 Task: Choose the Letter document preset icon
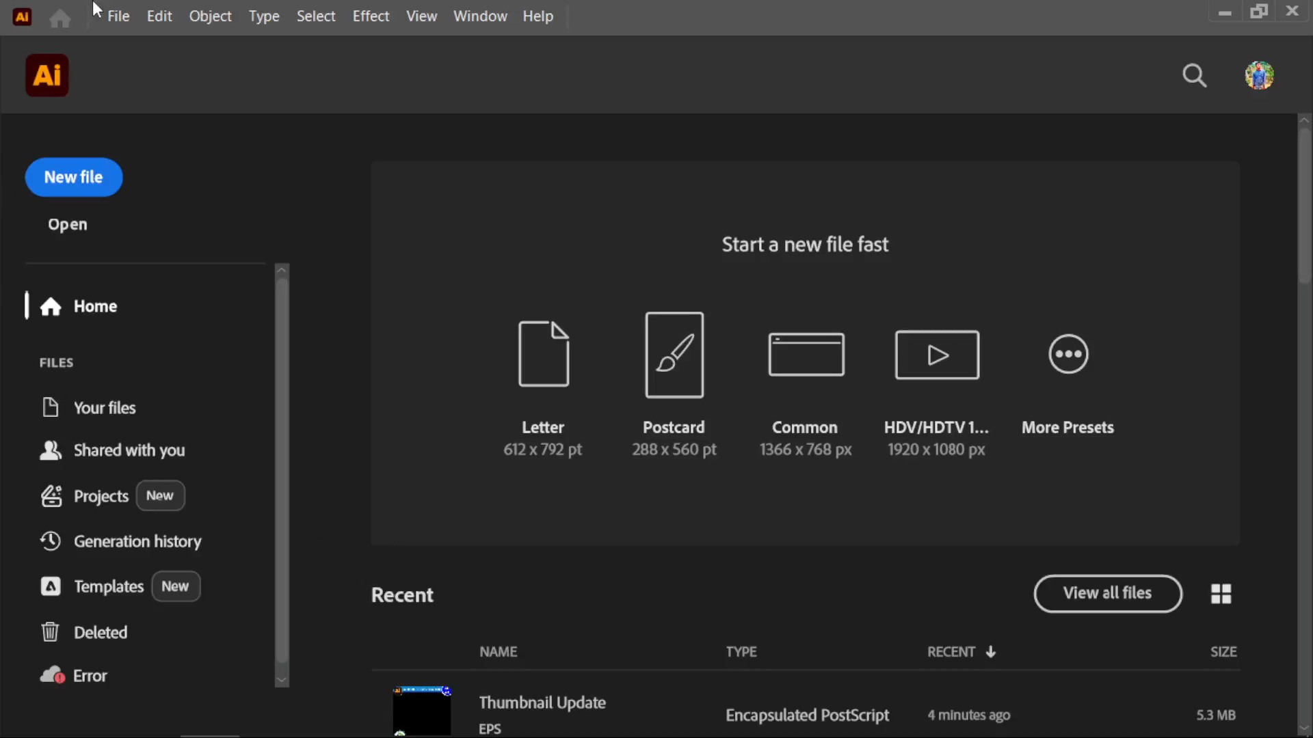coord(544,354)
